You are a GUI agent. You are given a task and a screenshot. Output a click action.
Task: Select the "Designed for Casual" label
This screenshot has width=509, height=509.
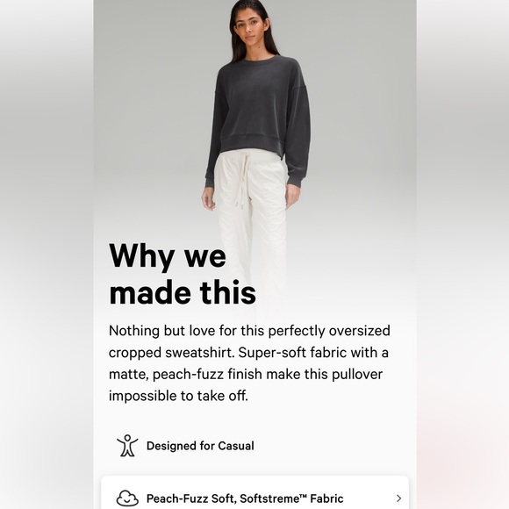click(x=200, y=446)
